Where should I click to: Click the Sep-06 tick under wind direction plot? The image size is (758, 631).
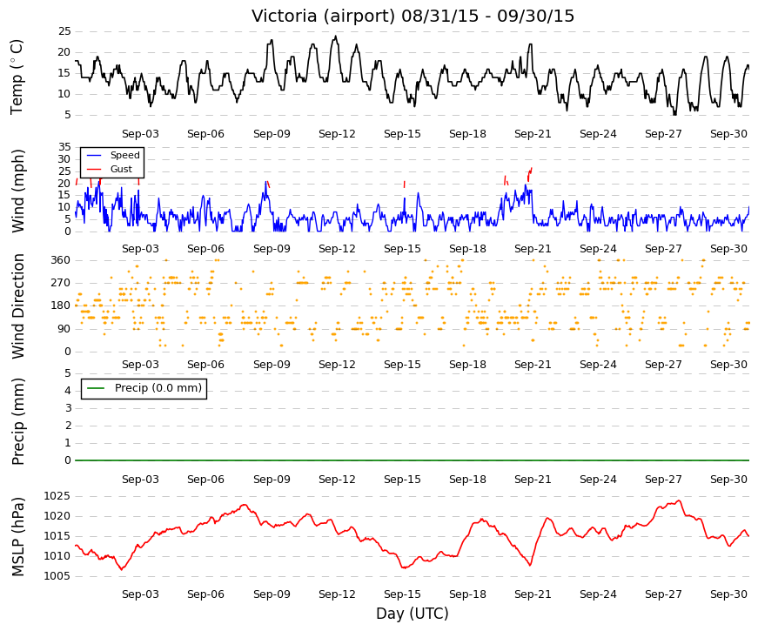coord(205,365)
